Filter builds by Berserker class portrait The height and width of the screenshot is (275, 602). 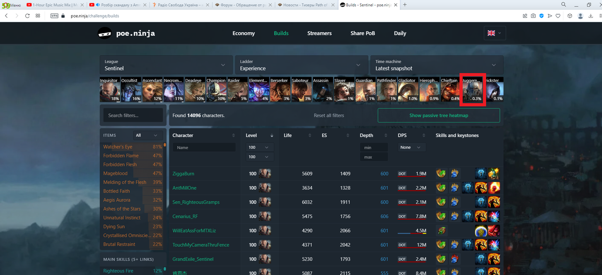[x=280, y=89]
